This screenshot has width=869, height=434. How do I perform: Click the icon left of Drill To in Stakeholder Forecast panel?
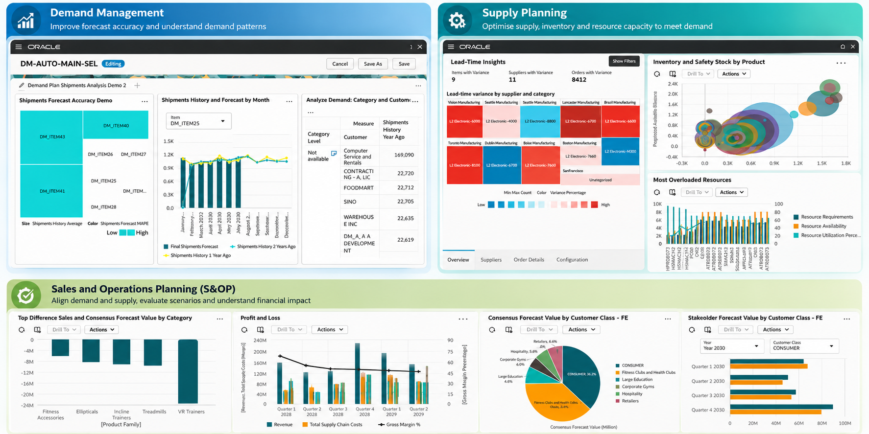pyautogui.click(x=707, y=330)
